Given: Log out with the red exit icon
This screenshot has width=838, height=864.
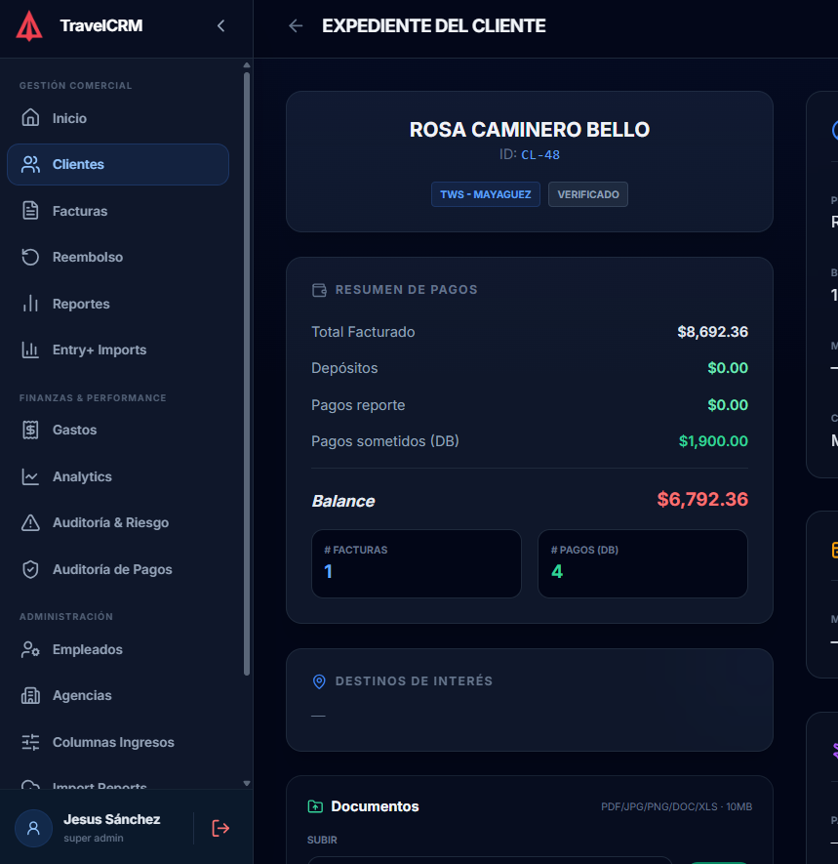Looking at the screenshot, I should (220, 828).
